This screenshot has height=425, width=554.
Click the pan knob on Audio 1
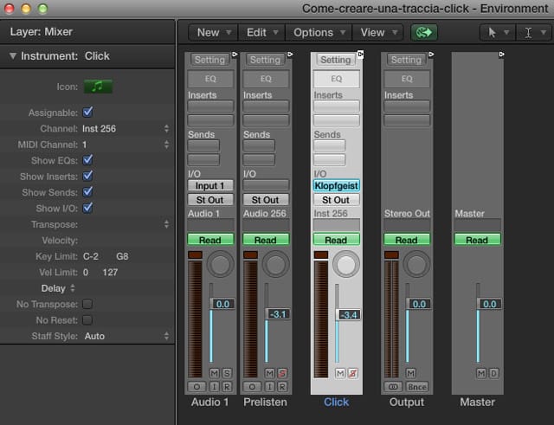220,264
